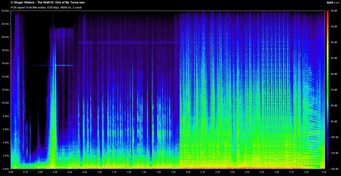
Task: Pick the 1:50 time marker label
Action: (x=173, y=172)
